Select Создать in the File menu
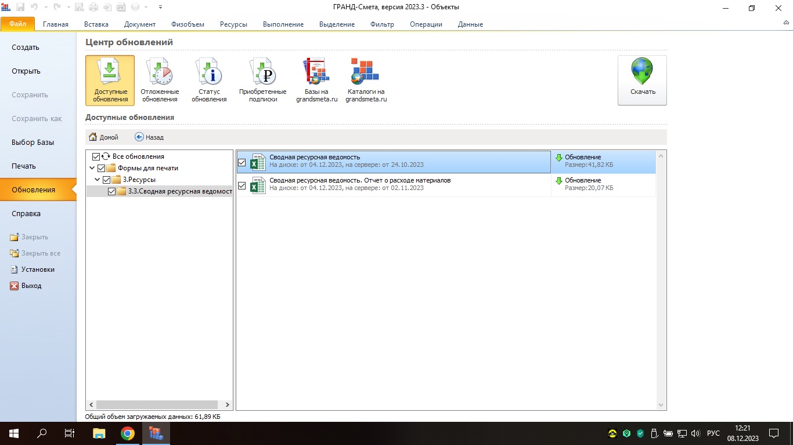This screenshot has height=445, width=793. pyautogui.click(x=38, y=48)
